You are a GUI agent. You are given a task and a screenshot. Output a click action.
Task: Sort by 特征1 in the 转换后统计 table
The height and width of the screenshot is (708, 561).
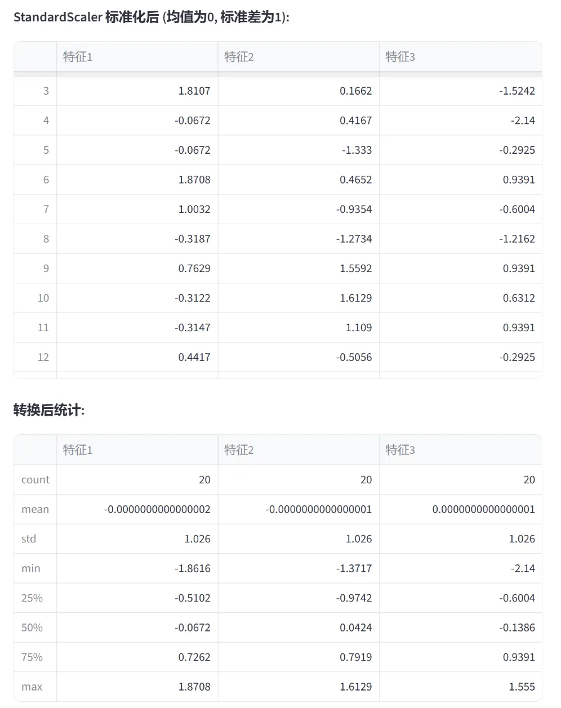tap(78, 450)
